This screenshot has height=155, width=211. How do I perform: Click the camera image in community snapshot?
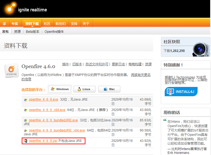pyautogui.click(x=201, y=49)
